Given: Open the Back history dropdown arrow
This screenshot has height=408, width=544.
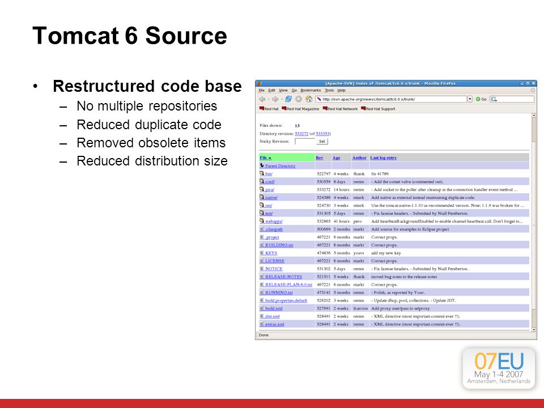Looking at the screenshot, I should click(x=268, y=100).
